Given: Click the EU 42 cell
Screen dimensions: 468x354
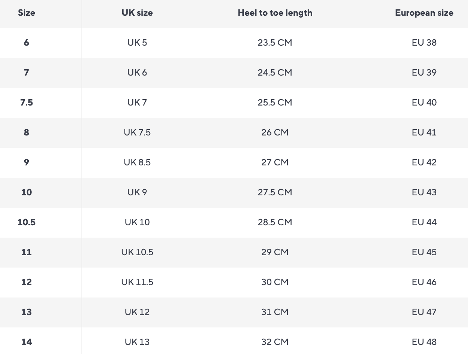Looking at the screenshot, I should 424,162.
